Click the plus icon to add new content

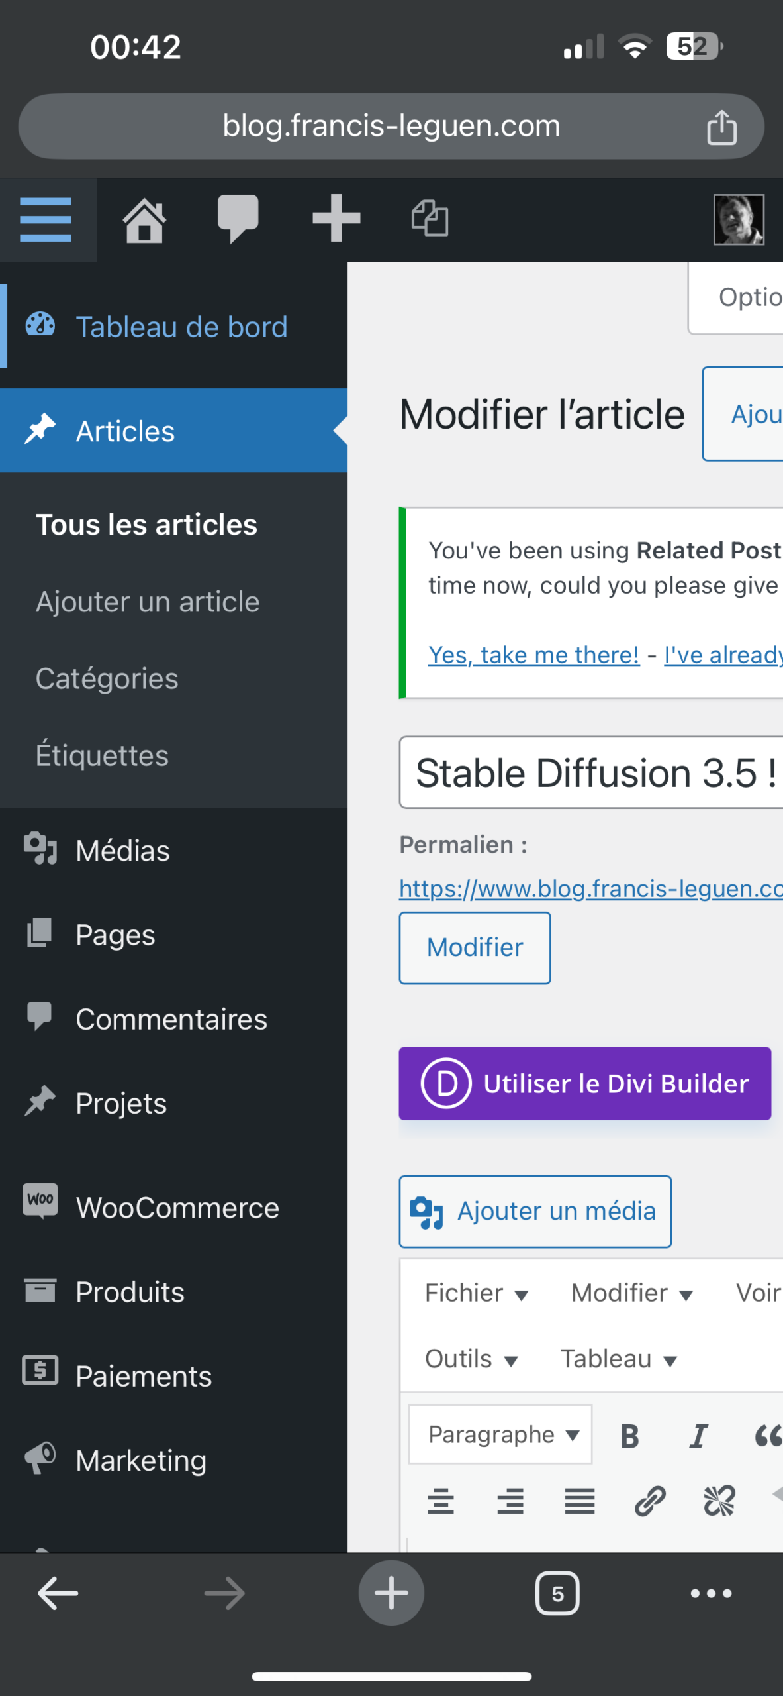336,218
